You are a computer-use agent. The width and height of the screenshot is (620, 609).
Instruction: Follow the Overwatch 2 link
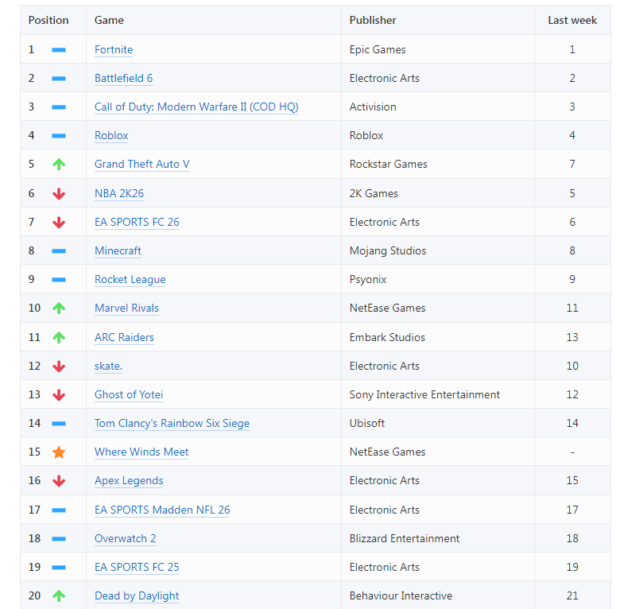(x=125, y=538)
